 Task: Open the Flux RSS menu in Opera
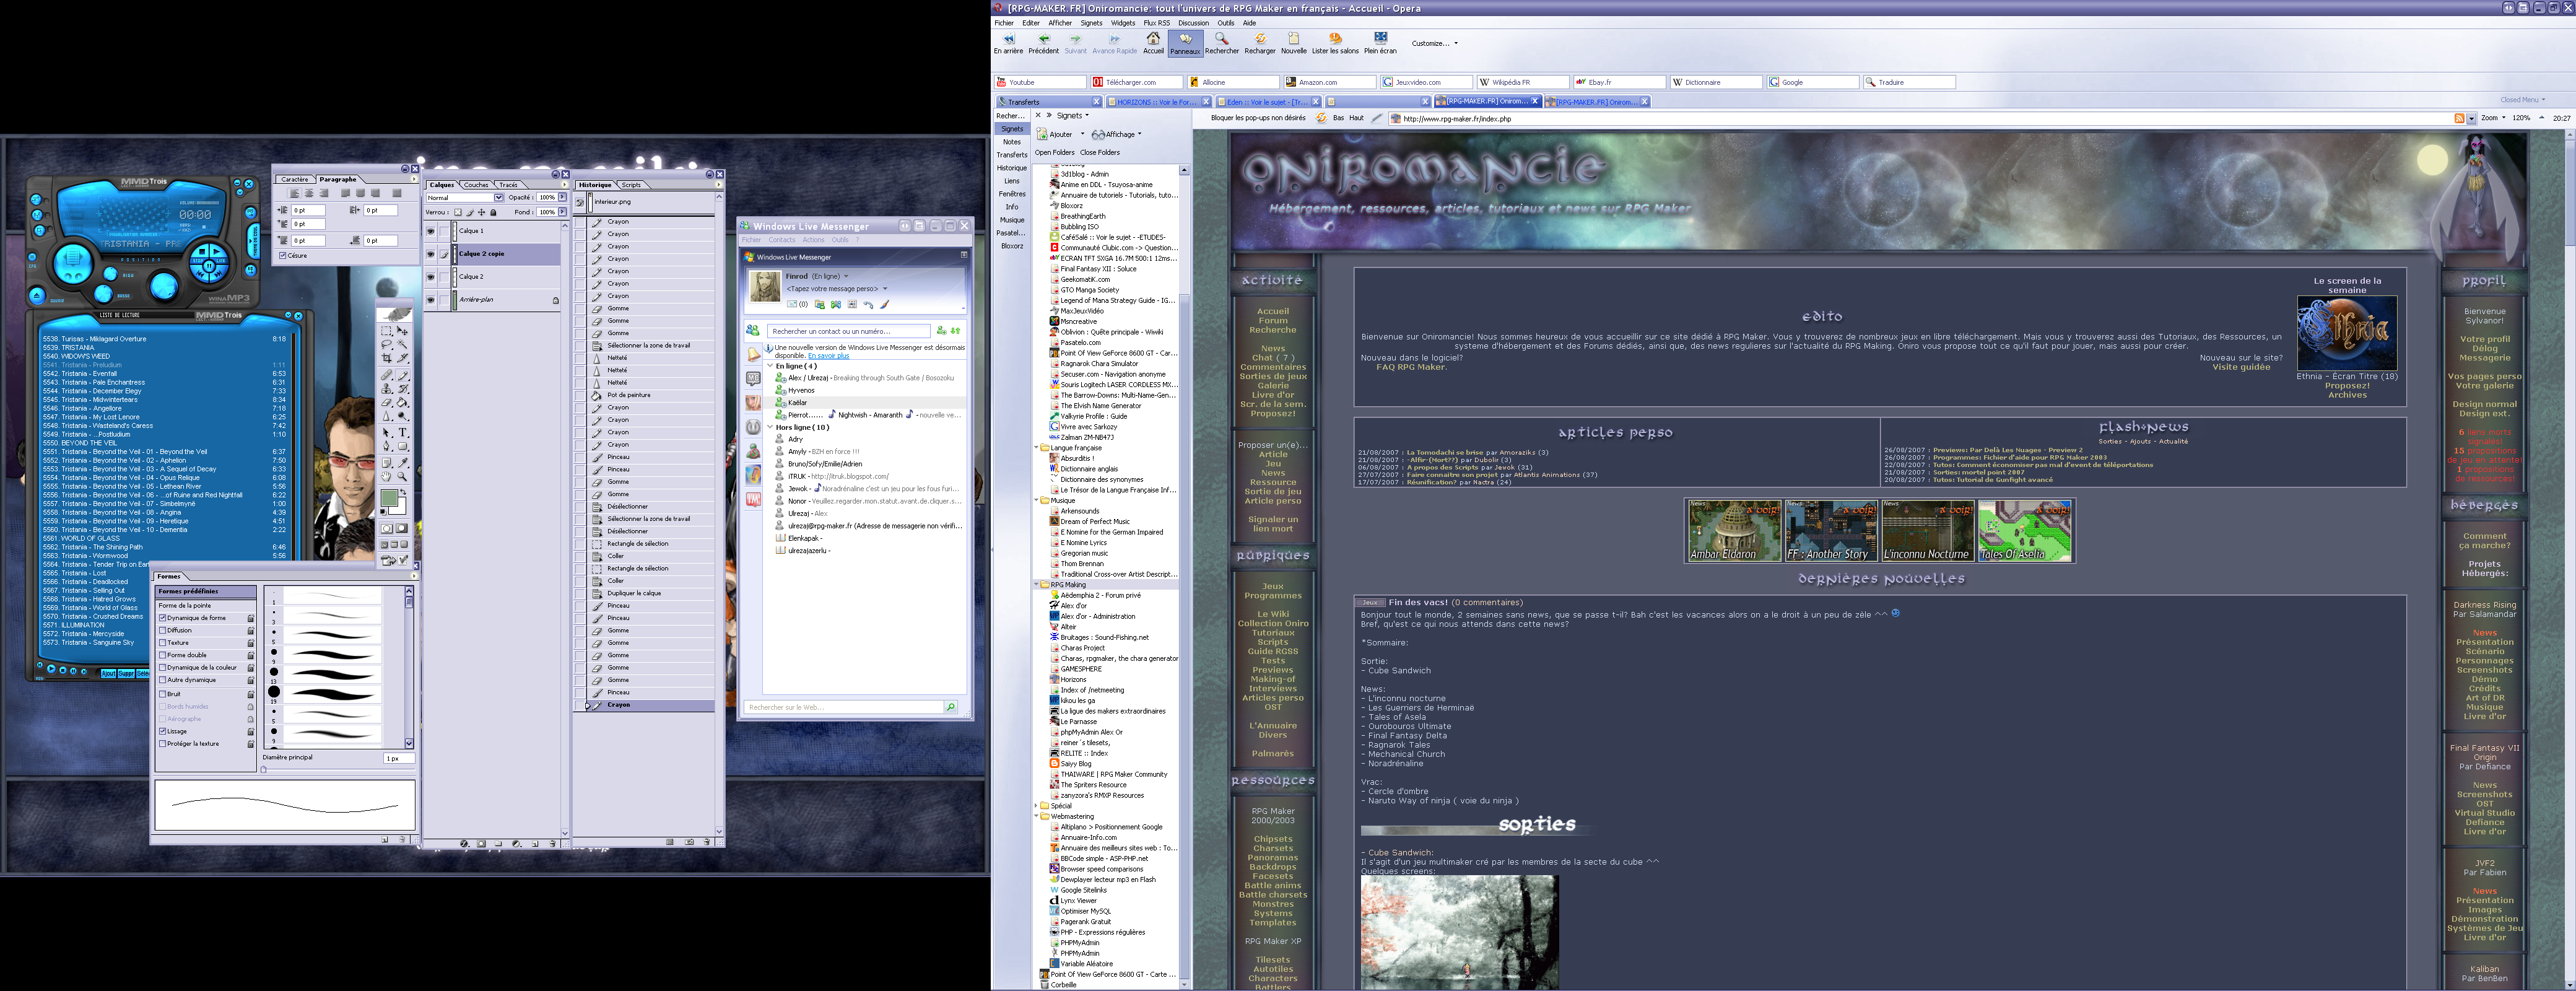pyautogui.click(x=1156, y=23)
